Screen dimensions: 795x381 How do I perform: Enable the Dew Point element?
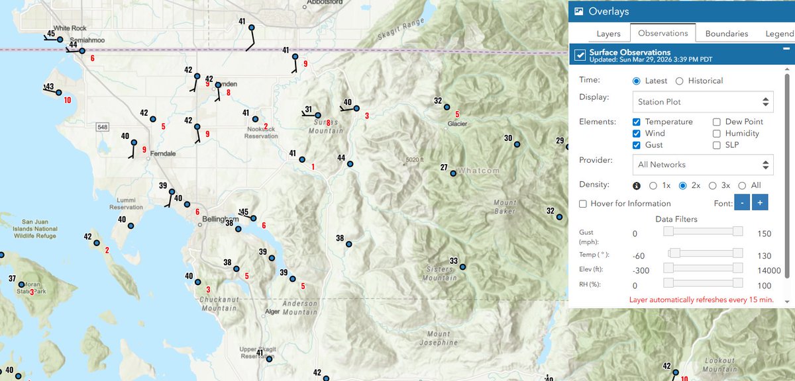[717, 122]
